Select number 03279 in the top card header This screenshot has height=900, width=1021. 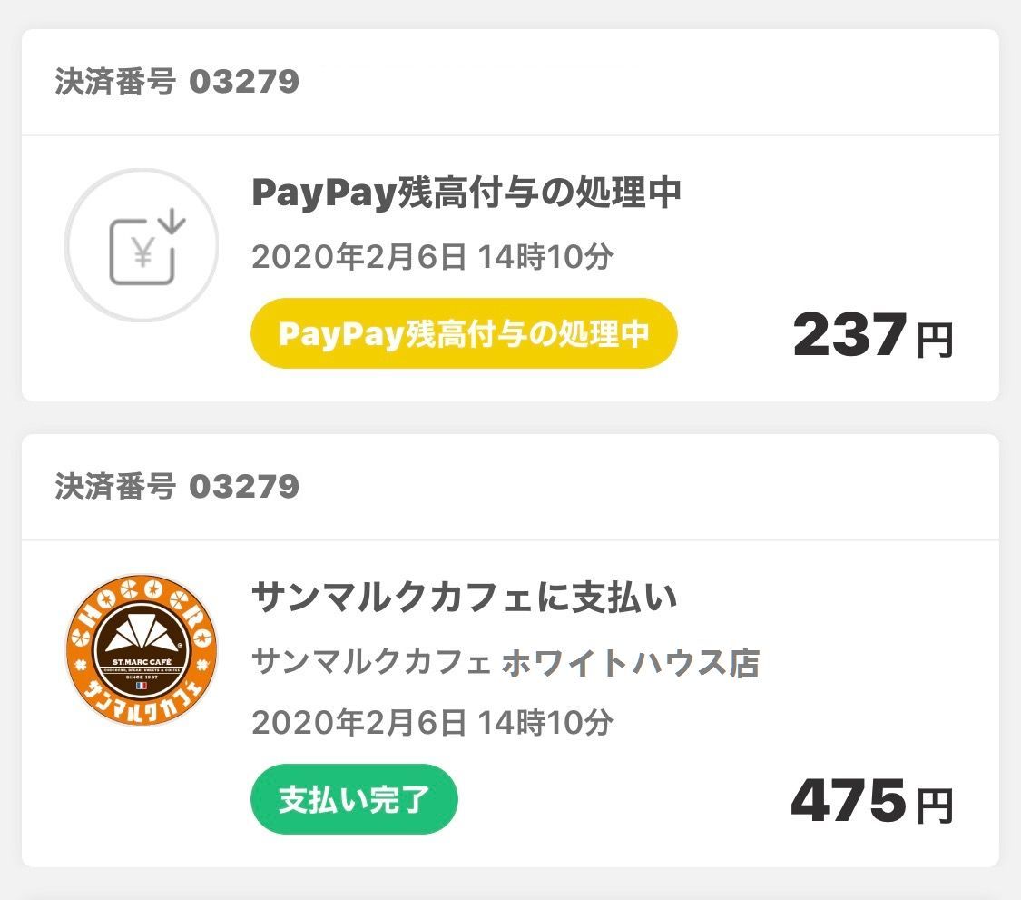244,83
